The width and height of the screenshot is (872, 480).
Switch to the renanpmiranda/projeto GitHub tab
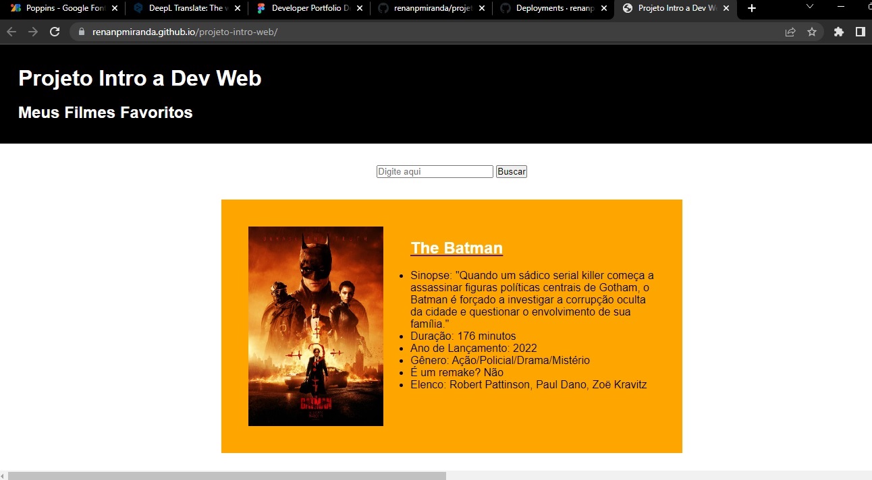click(431, 8)
